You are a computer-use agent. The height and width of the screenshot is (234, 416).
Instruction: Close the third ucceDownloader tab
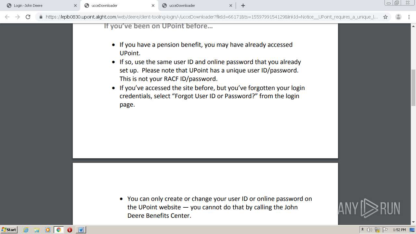(231, 6)
